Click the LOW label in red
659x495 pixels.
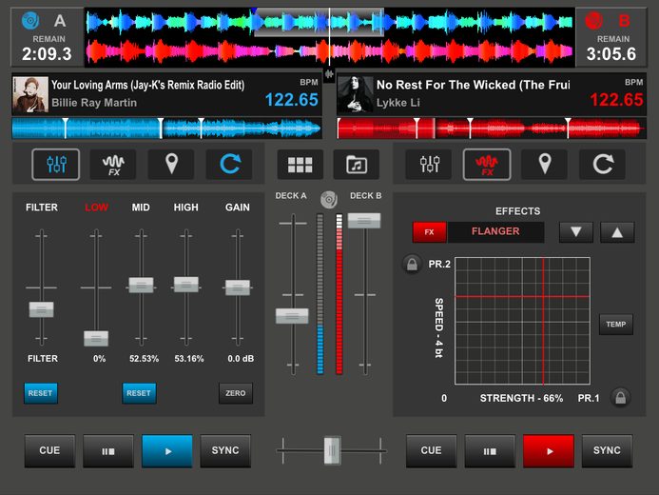tap(96, 208)
